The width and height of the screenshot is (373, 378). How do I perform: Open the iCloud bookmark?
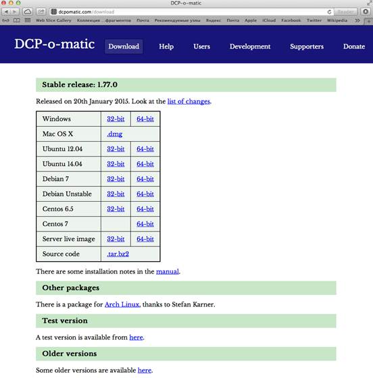click(x=269, y=20)
